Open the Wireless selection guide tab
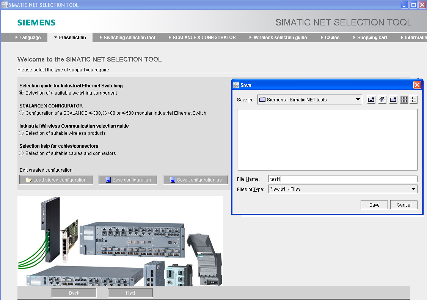 278,37
